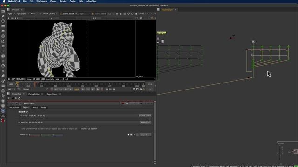This screenshot has height=167, width=298.
Task: Click the viewer gamma slider
Action: 75,18
